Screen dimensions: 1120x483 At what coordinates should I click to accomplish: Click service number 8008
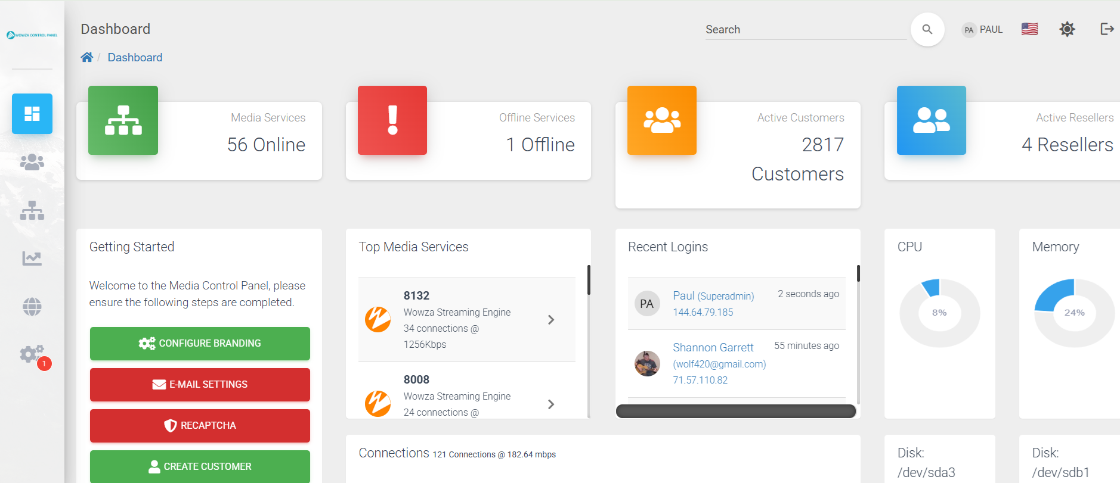coord(416,379)
